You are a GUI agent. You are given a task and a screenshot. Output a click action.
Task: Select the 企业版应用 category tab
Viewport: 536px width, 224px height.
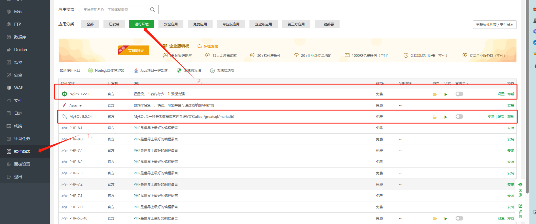pyautogui.click(x=264, y=24)
